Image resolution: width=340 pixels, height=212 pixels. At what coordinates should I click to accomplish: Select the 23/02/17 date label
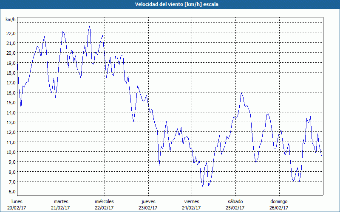point(148,207)
